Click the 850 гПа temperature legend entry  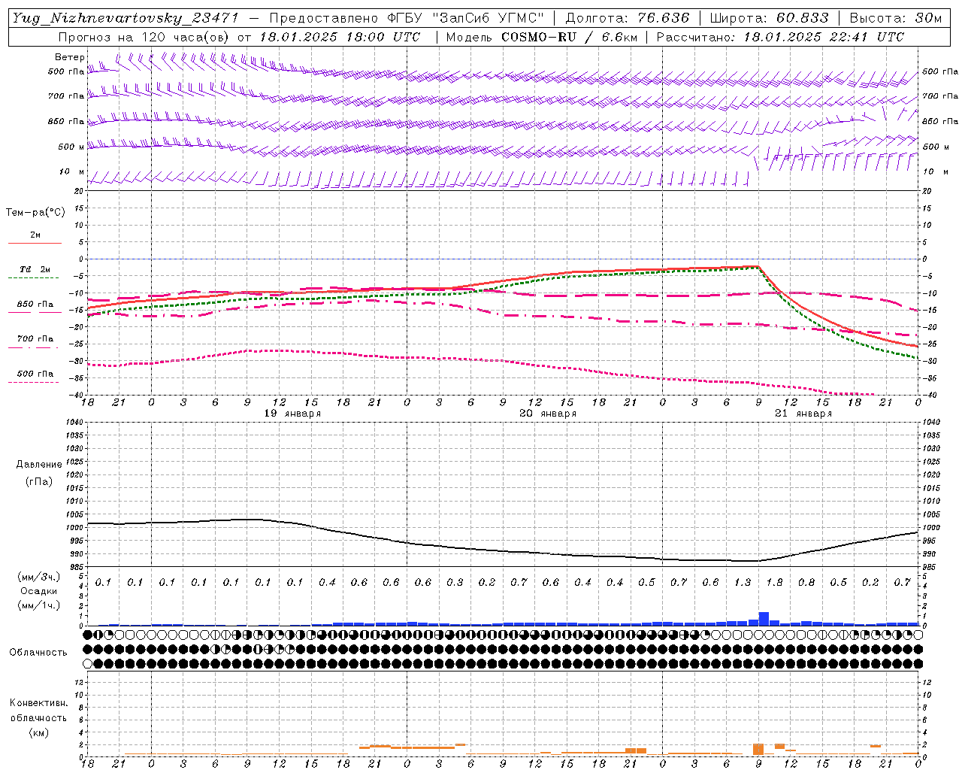35,305
